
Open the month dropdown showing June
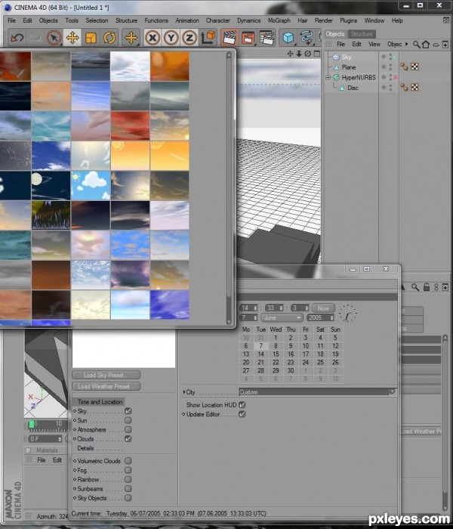coord(282,318)
